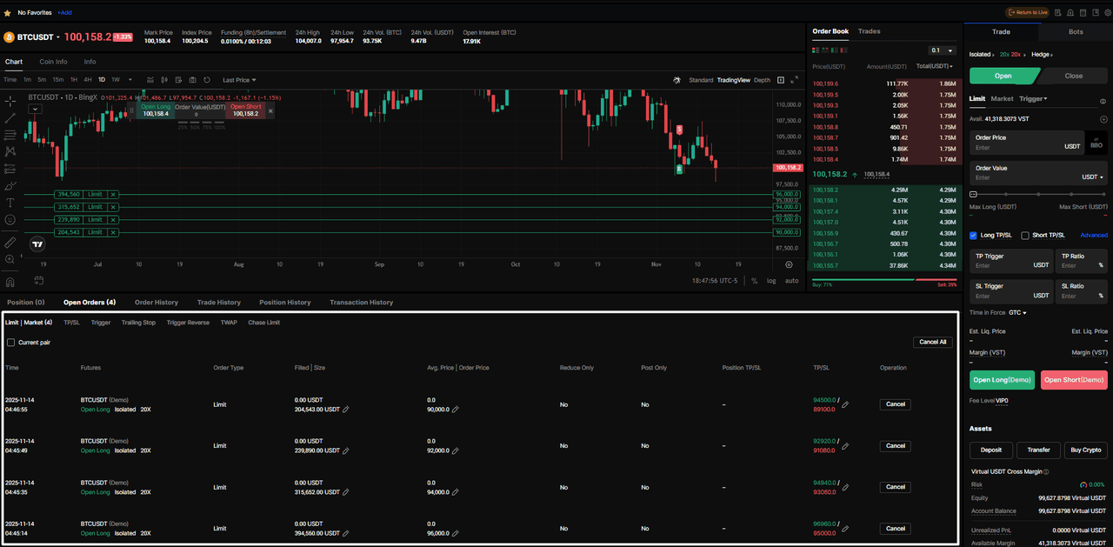Image resolution: width=1113 pixels, height=547 pixels.
Task: Uncheck the Long TP/SL checkbox
Action: pyautogui.click(x=974, y=236)
